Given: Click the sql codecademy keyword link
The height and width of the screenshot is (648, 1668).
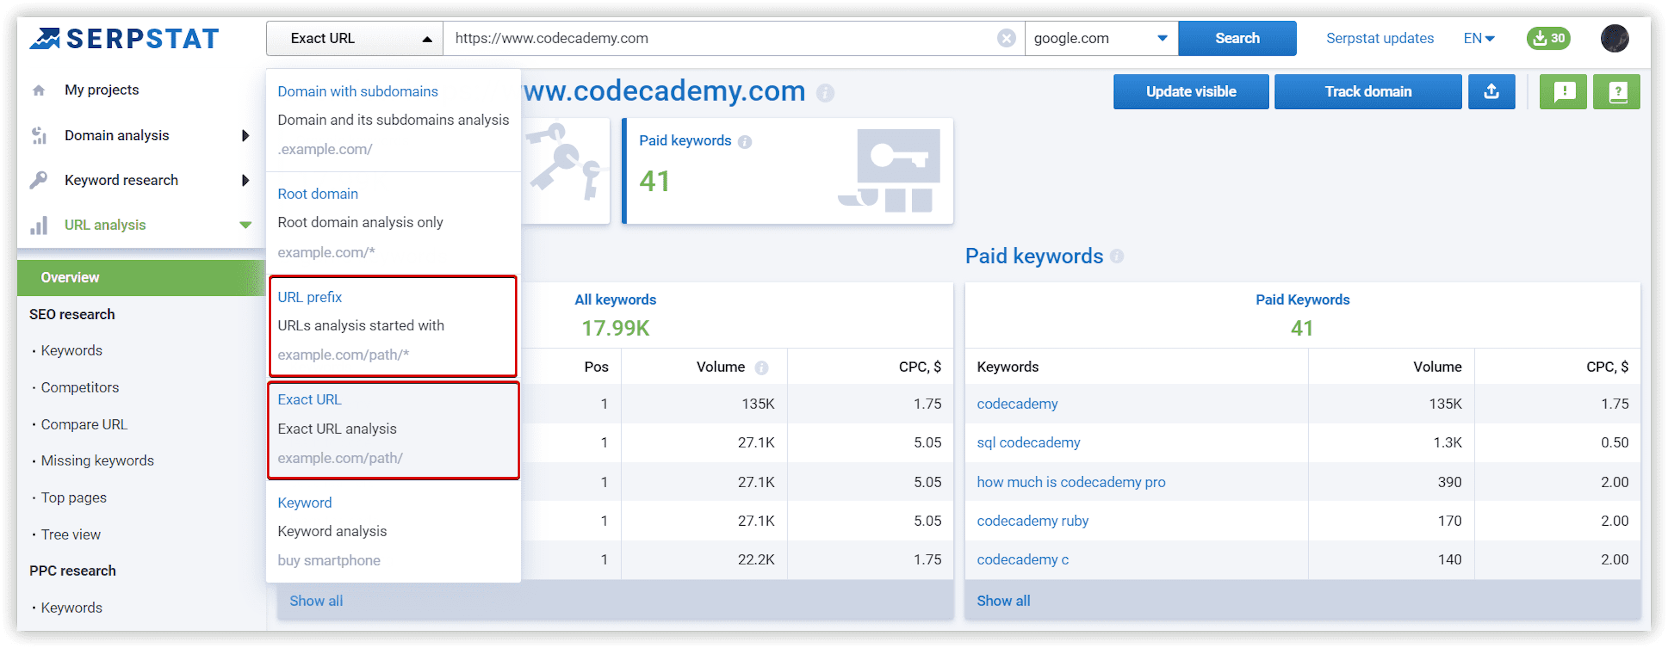Looking at the screenshot, I should (1028, 443).
